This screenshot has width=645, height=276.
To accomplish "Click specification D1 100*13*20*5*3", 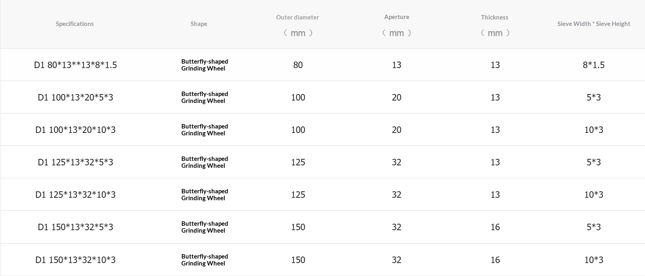I will (75, 97).
